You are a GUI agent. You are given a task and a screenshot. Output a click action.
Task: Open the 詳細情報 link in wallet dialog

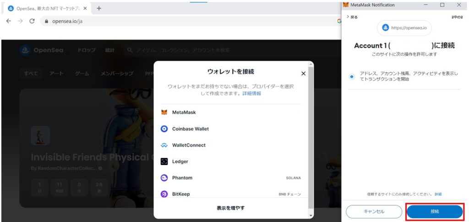(x=251, y=94)
